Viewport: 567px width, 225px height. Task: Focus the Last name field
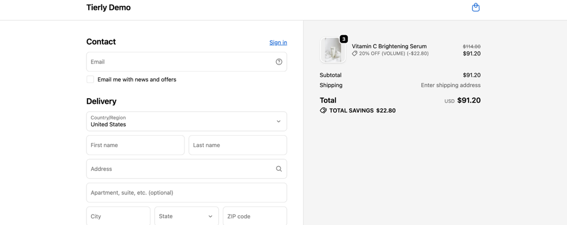click(238, 145)
